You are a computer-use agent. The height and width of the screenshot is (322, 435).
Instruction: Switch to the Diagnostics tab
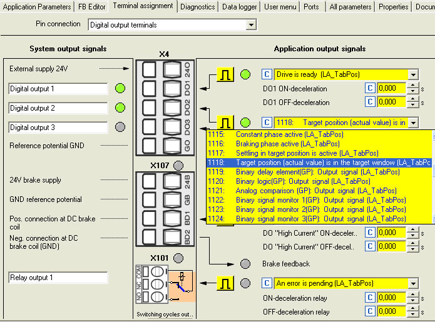pyautogui.click(x=198, y=6)
